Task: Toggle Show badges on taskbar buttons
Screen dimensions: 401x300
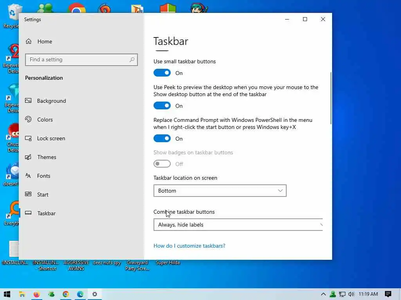Action: click(x=162, y=164)
